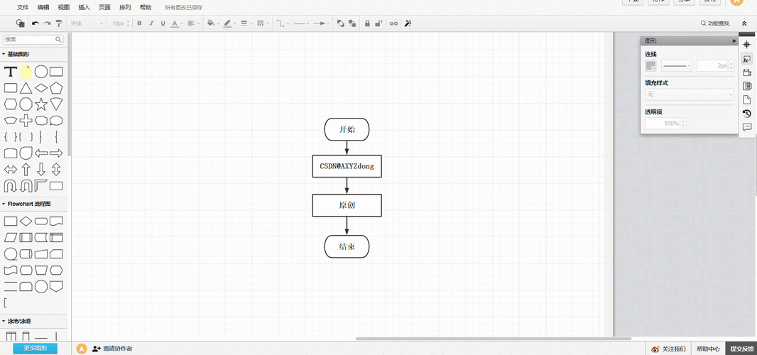The image size is (757, 355).
Task: Open the line dash style dropdown
Action: tap(262, 23)
